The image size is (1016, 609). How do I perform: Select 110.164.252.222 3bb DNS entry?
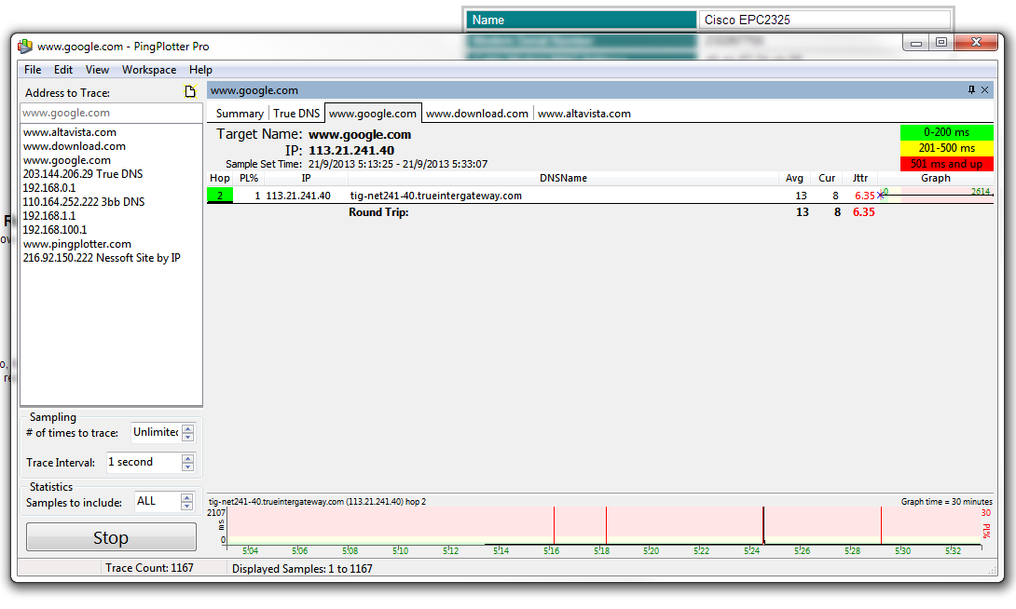[84, 201]
